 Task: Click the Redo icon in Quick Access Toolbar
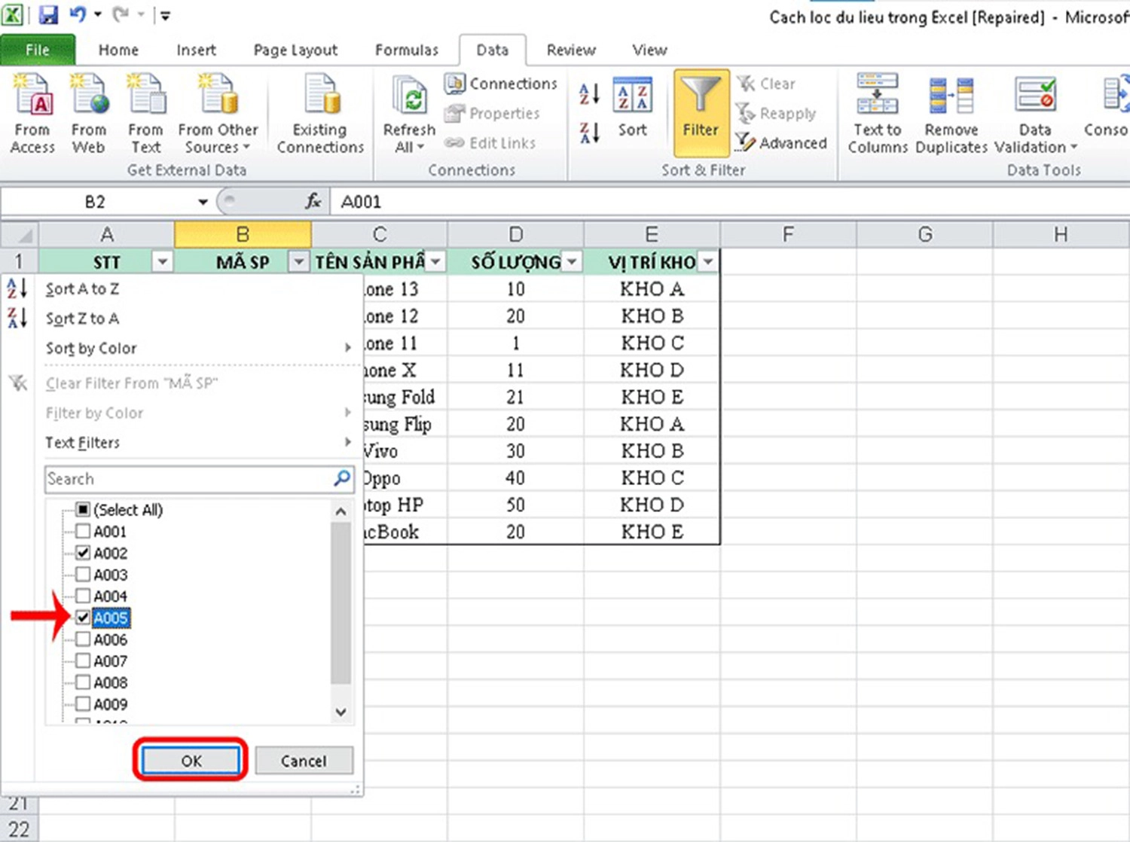click(x=121, y=14)
